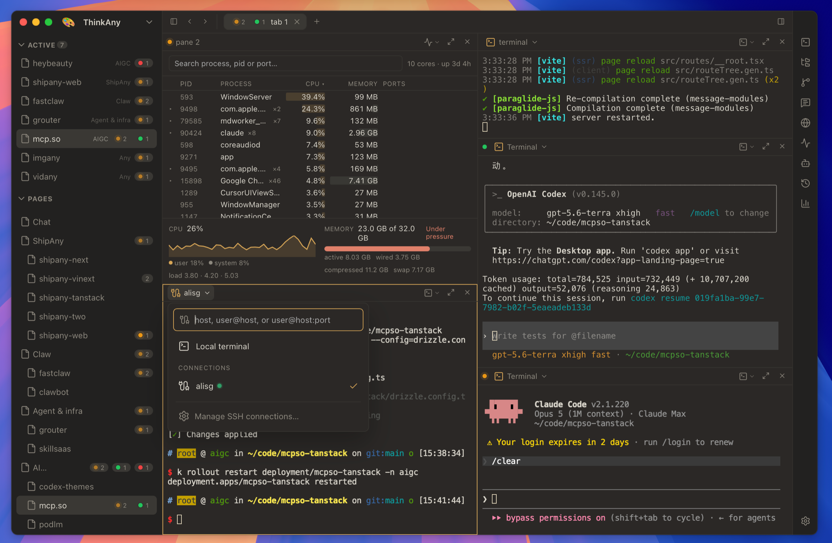Screen dimensions: 832x543
Task: Open Manage SSH connections...
Action: click(x=268, y=416)
